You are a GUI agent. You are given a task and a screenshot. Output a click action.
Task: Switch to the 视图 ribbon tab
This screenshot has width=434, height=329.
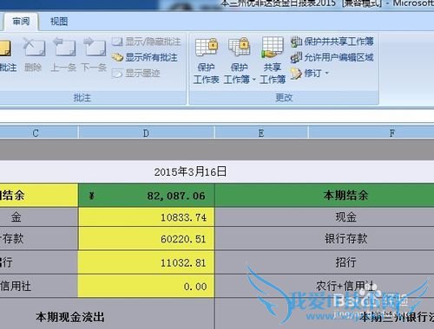tap(59, 22)
